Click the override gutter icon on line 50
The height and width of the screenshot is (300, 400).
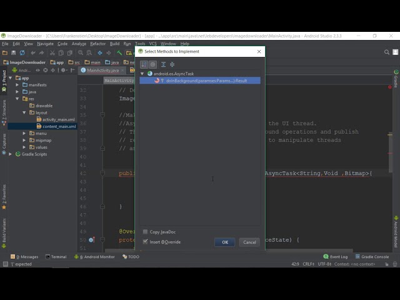pyautogui.click(x=92, y=240)
